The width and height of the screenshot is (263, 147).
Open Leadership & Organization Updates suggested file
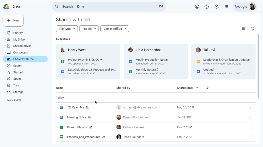(226, 60)
